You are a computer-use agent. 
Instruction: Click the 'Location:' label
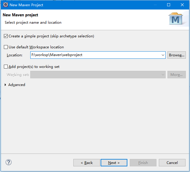[15, 55]
